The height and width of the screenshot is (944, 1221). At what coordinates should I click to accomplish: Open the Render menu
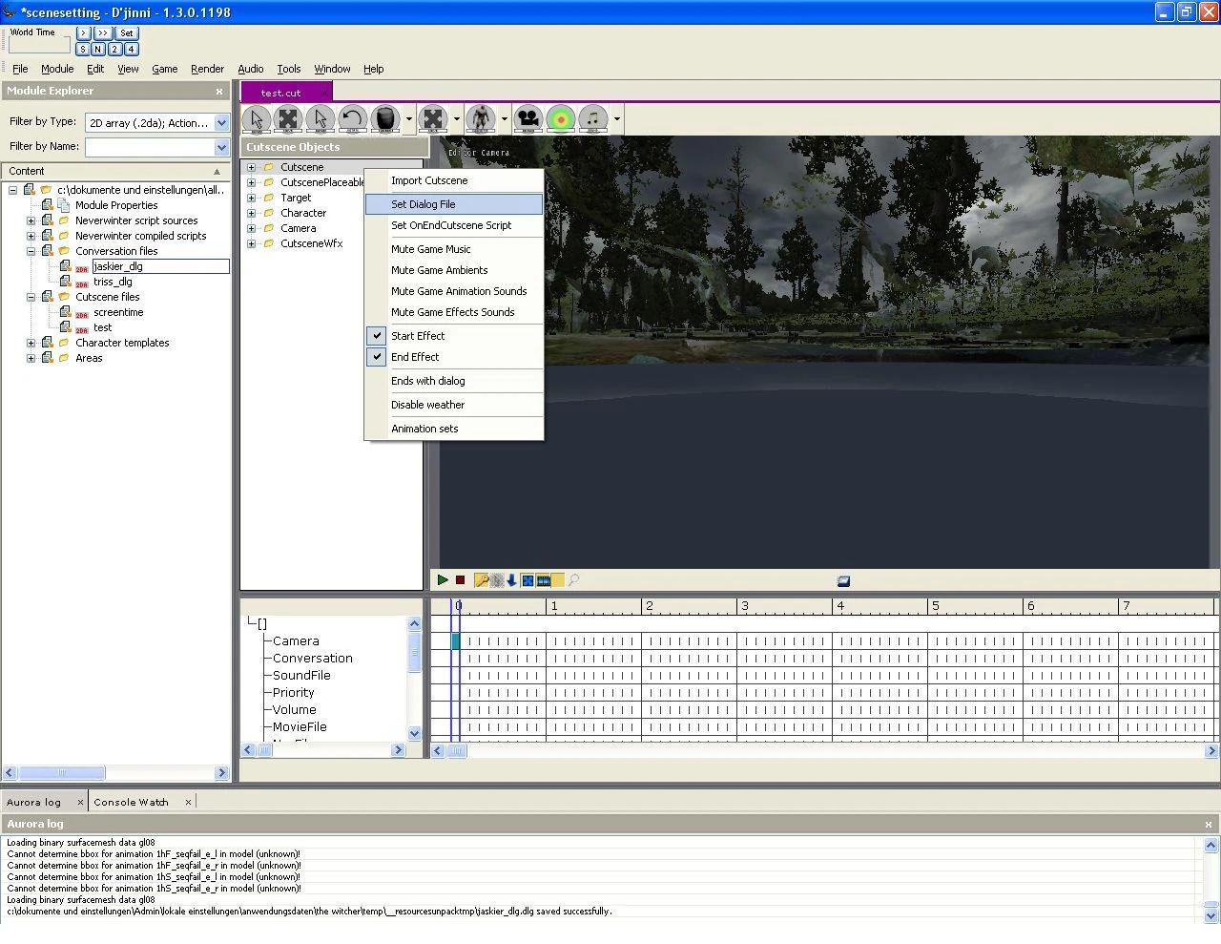tap(207, 69)
